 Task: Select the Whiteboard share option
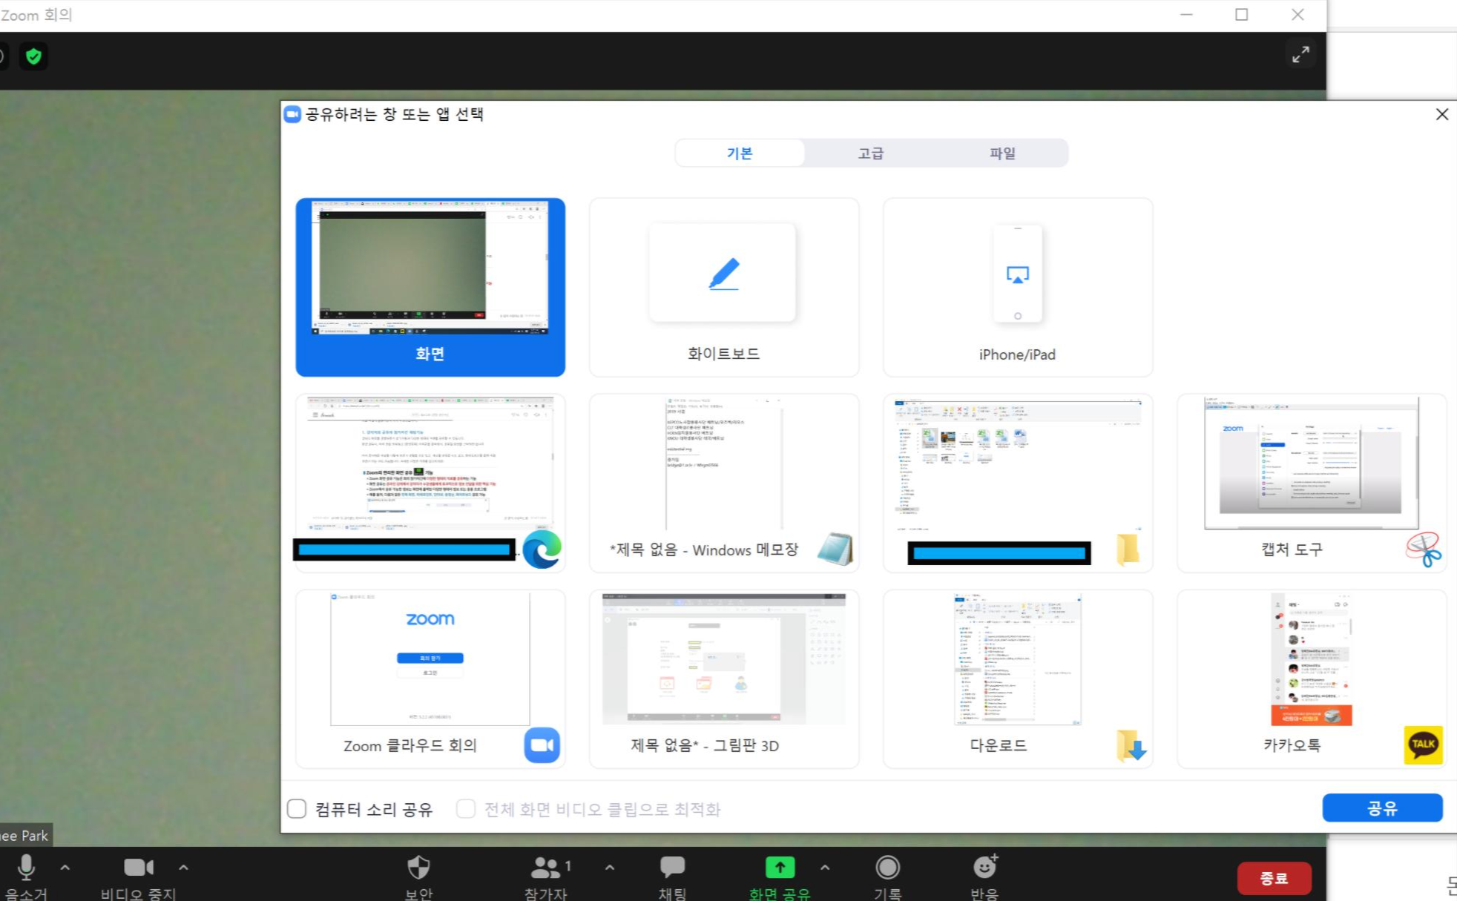coord(723,287)
